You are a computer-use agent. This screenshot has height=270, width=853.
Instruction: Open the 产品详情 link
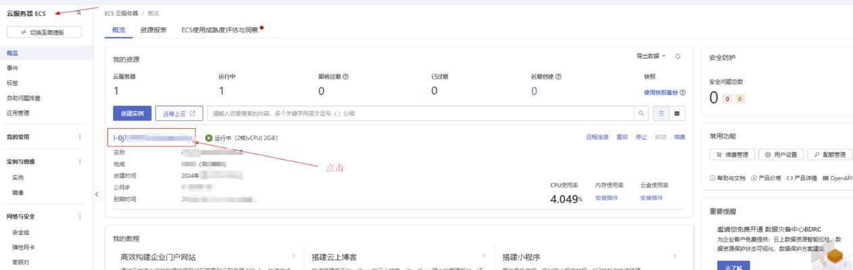802,178
